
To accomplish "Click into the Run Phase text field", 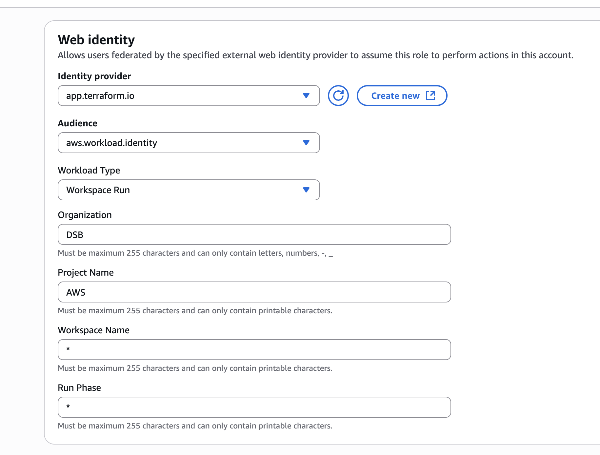I will tap(254, 407).
